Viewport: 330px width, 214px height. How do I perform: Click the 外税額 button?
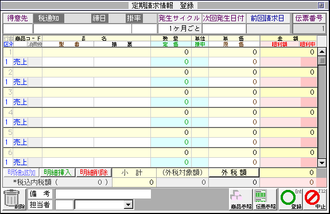pyautogui.click(x=234, y=173)
